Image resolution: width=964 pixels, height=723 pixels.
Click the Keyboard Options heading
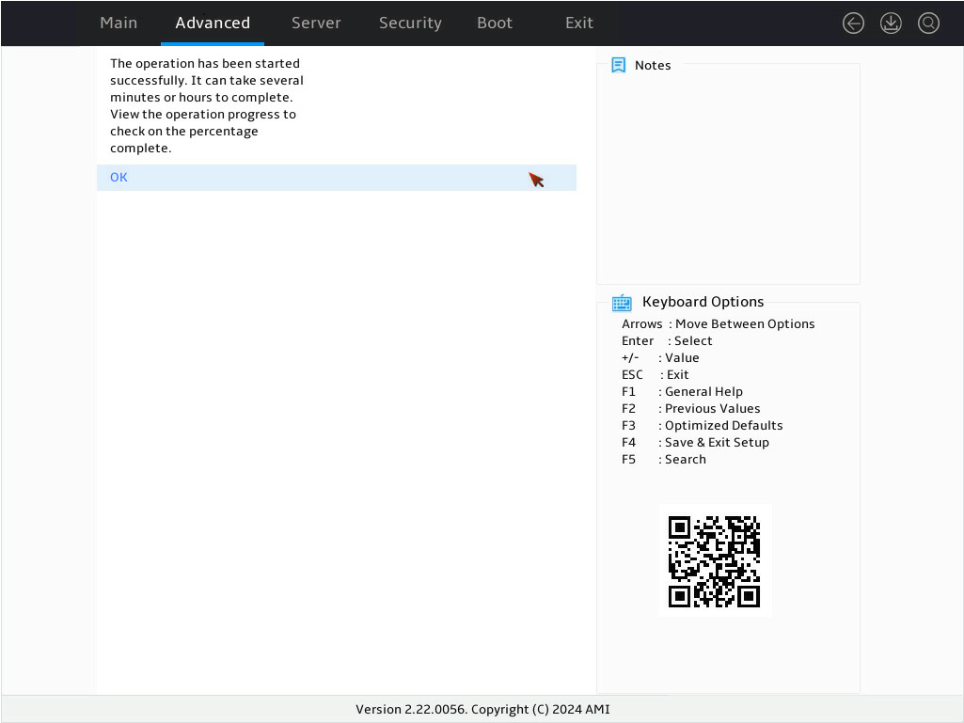tap(703, 302)
